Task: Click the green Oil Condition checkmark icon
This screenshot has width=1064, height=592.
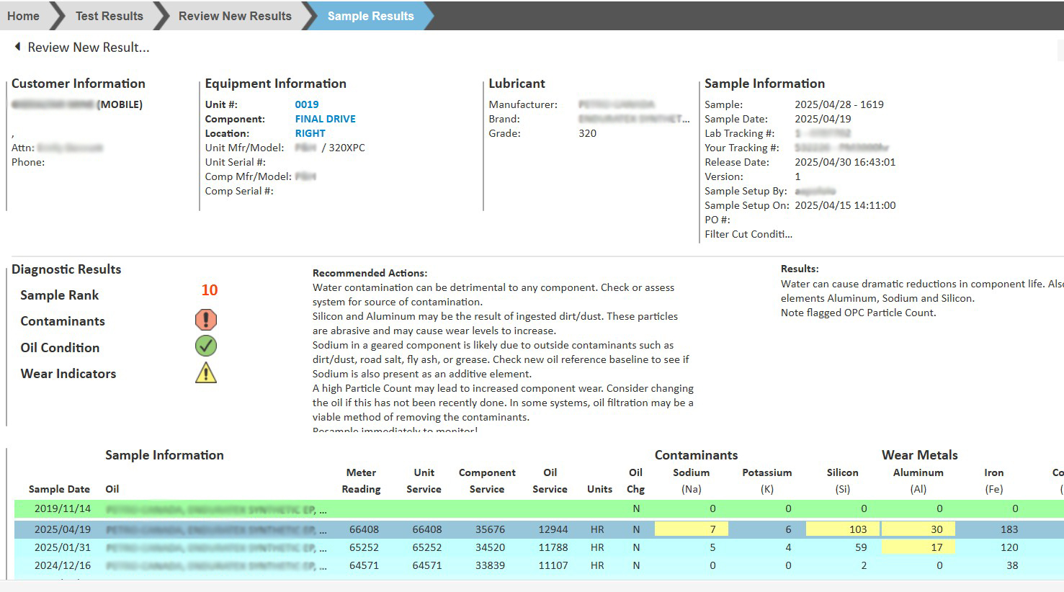Action: (205, 346)
